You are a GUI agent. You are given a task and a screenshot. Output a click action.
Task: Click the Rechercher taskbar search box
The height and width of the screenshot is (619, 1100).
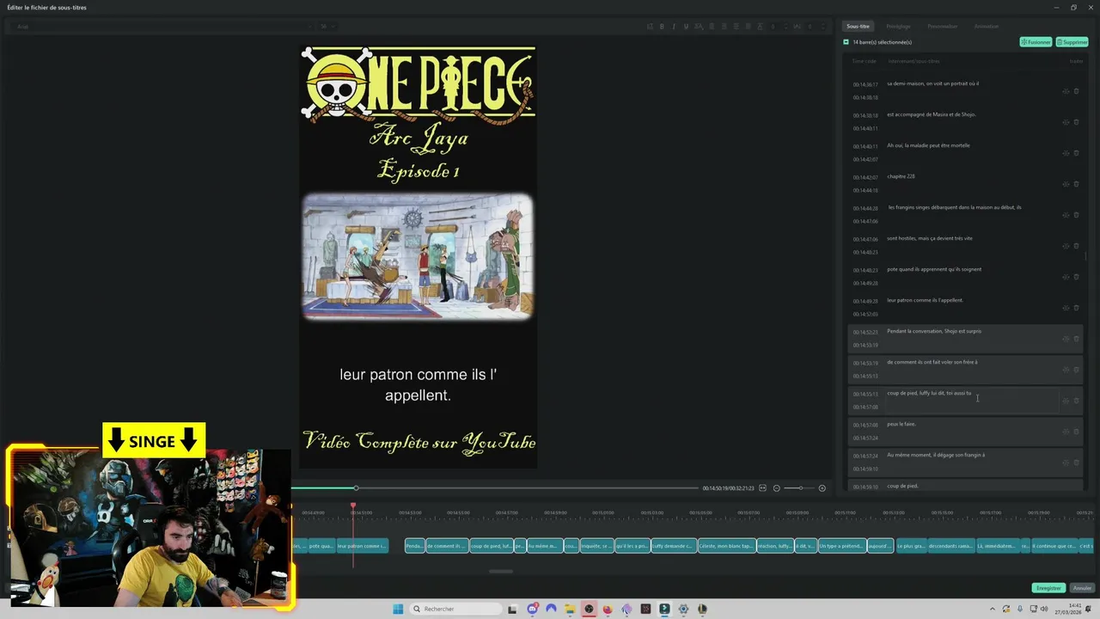(454, 609)
